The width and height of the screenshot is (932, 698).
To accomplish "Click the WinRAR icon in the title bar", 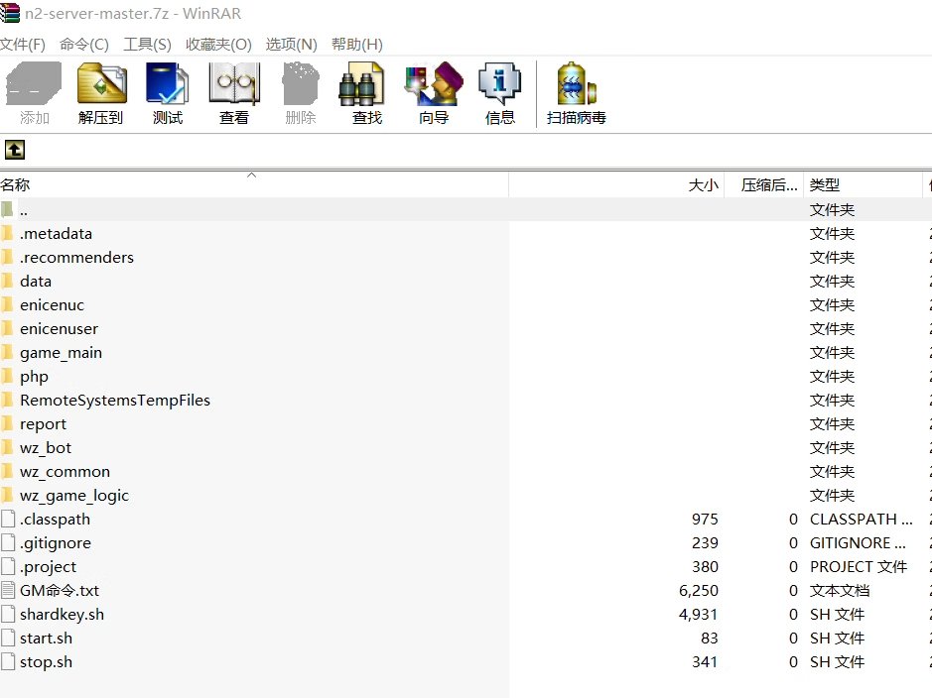I will pos(10,13).
